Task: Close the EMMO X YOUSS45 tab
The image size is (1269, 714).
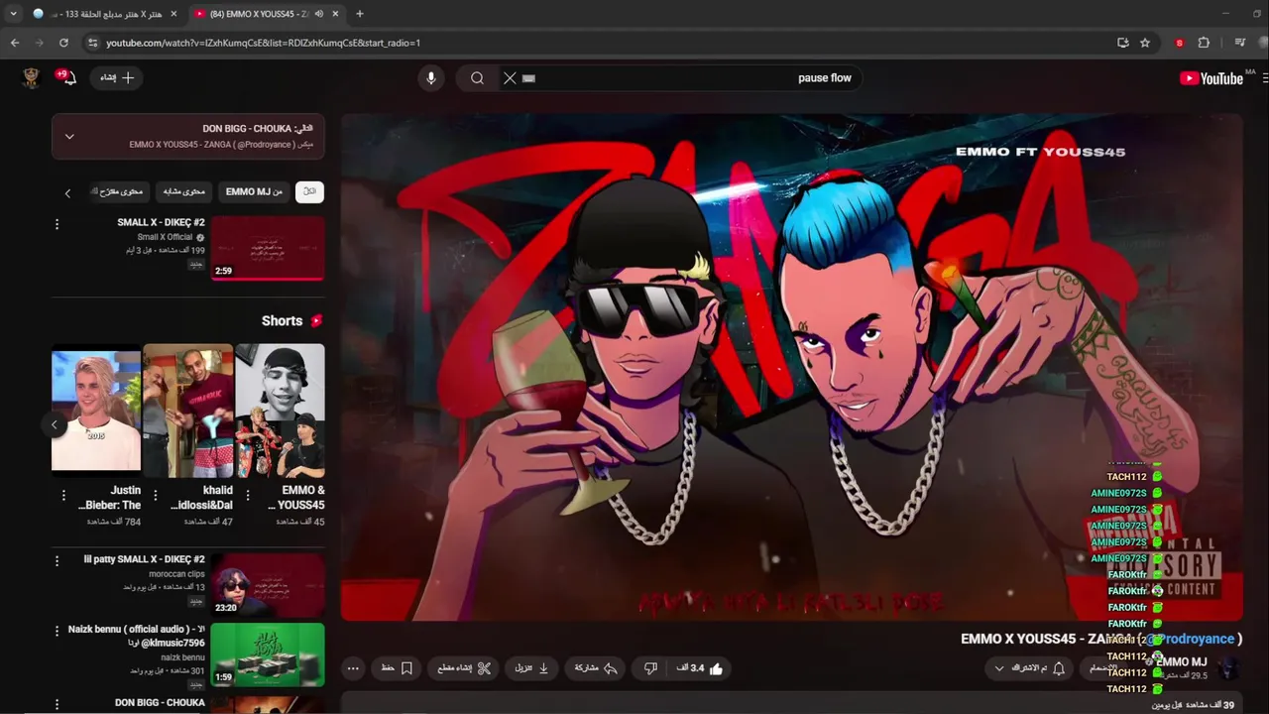Action: point(335,14)
